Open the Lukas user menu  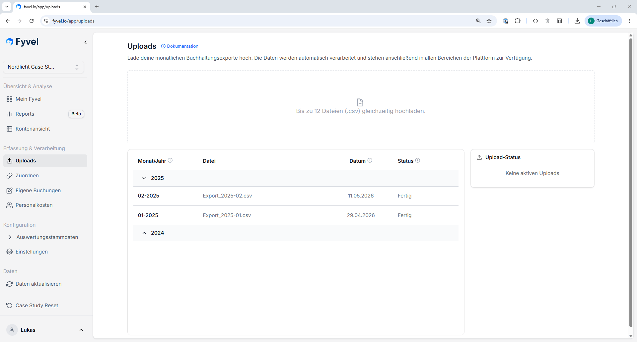pyautogui.click(x=45, y=330)
